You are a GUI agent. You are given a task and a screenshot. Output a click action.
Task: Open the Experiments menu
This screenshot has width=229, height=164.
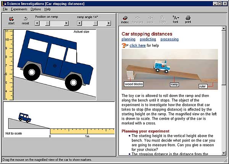click(x=19, y=9)
